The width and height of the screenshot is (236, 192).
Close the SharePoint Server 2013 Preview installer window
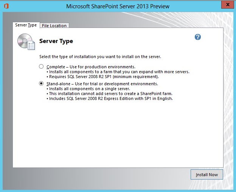click(228, 5)
